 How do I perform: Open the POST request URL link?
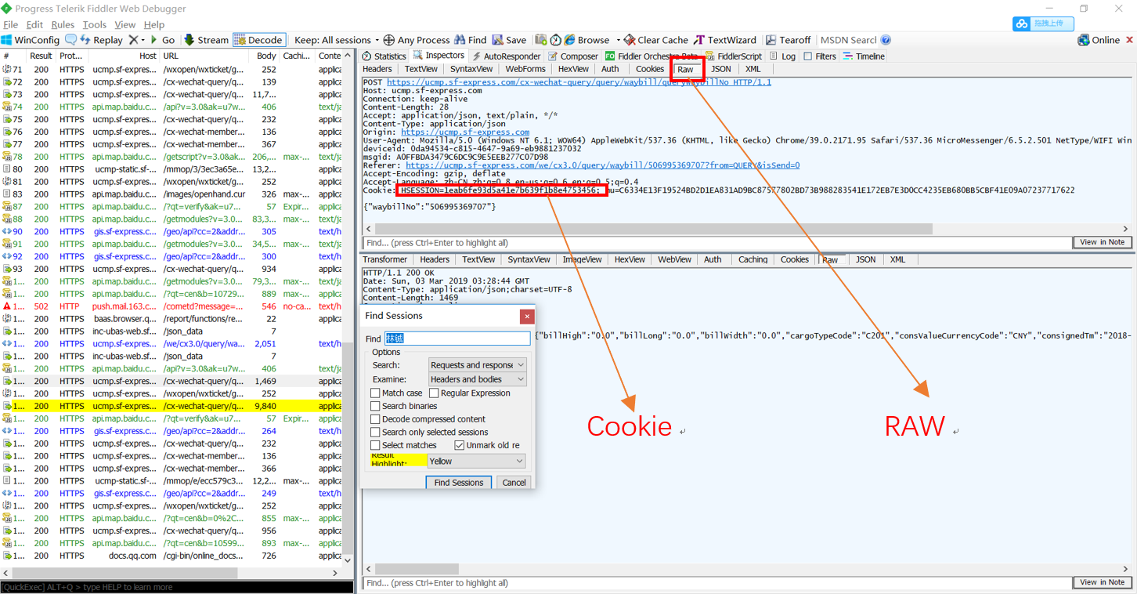click(x=579, y=81)
